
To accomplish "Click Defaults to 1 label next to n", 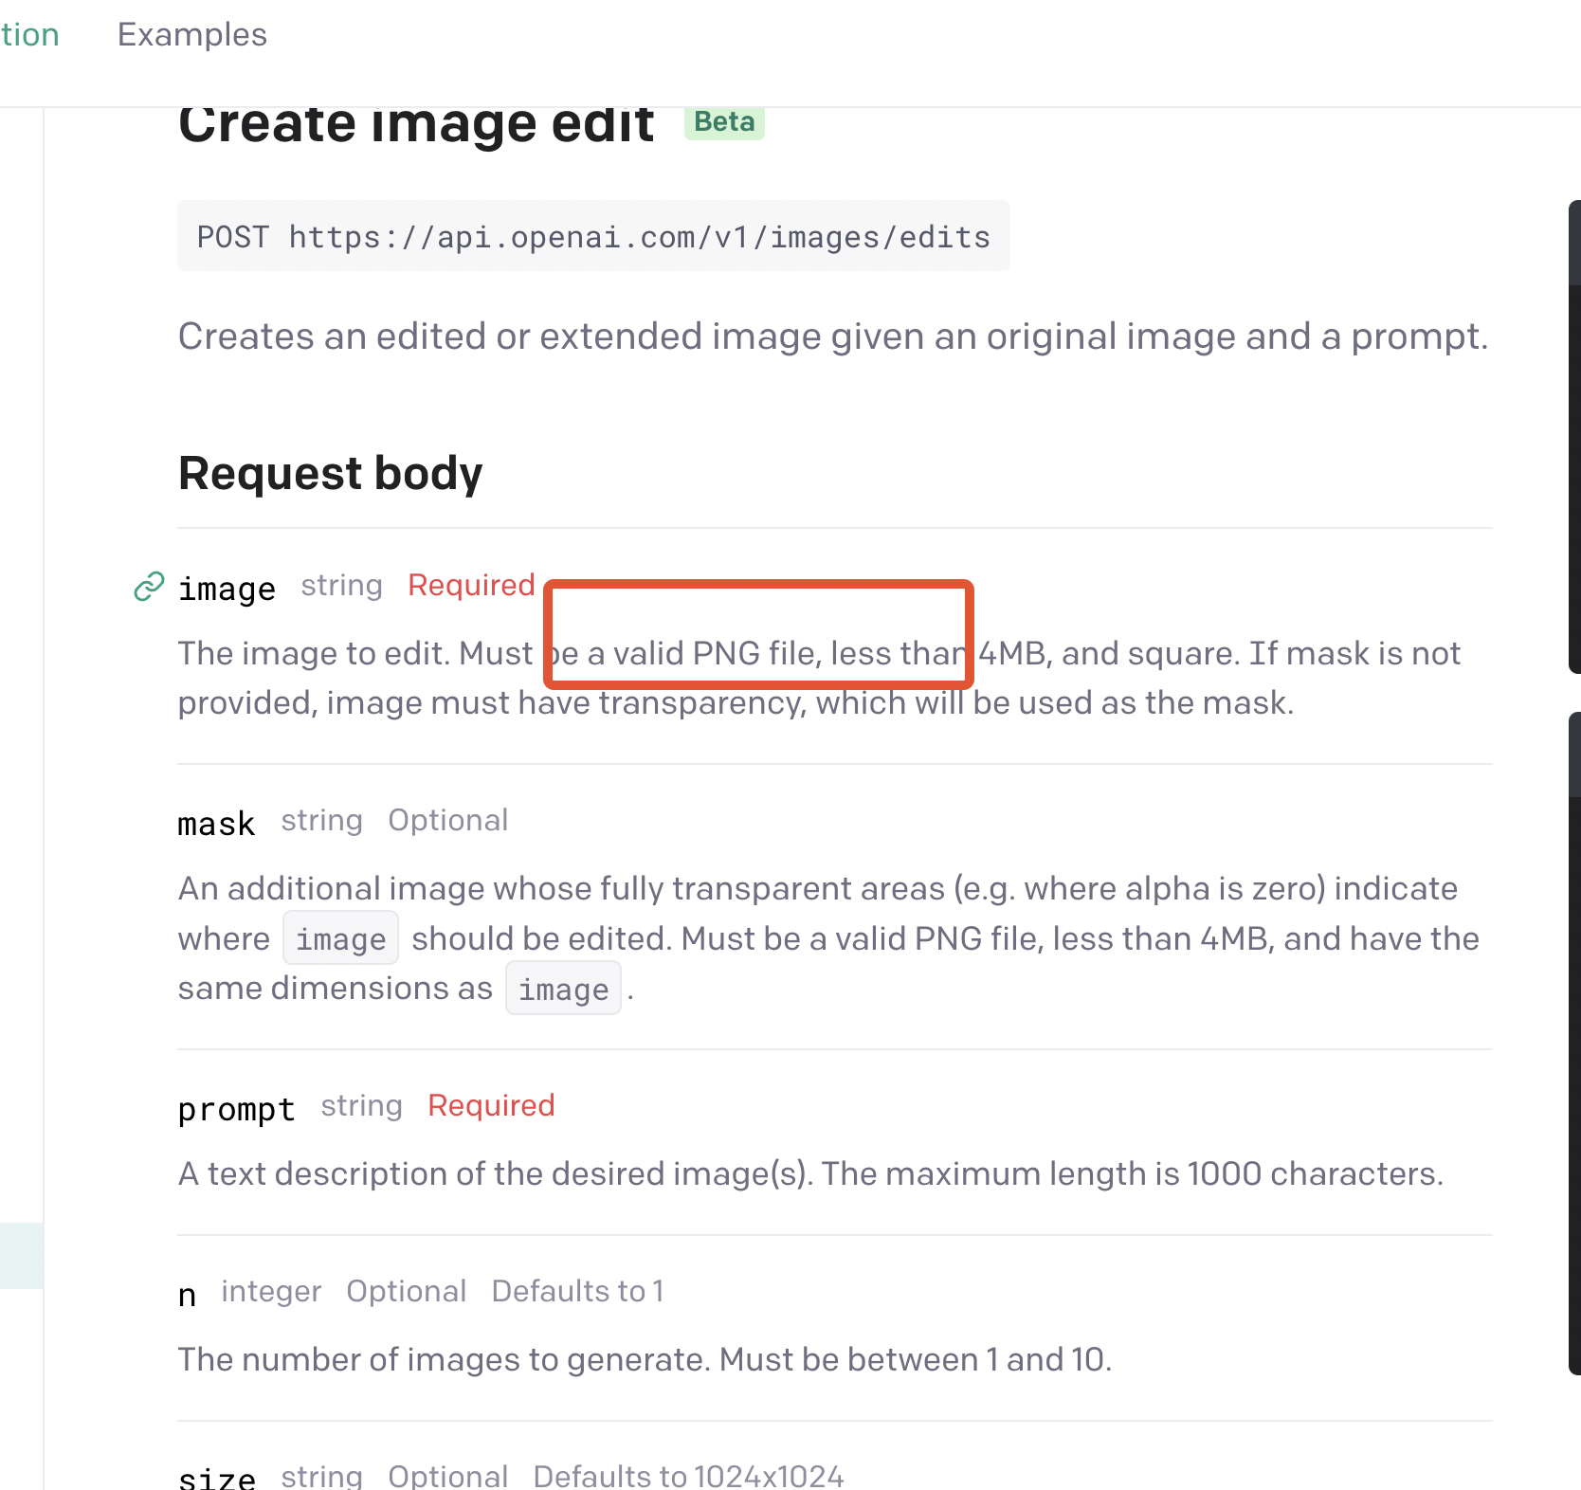I will coord(577,1291).
